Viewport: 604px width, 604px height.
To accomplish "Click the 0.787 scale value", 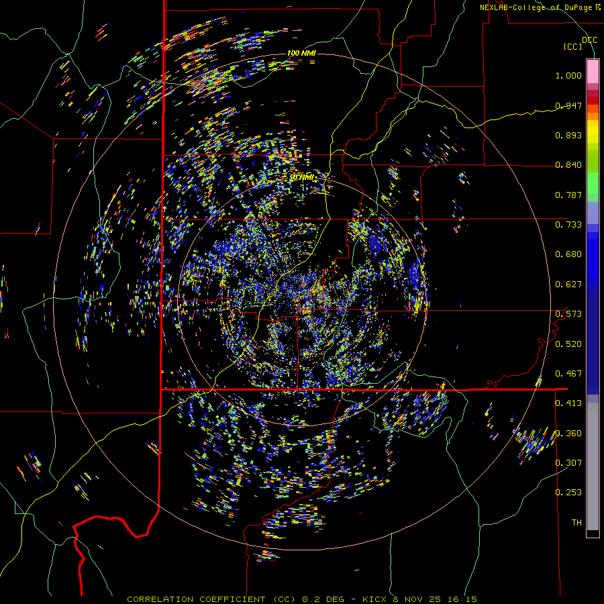I will coord(568,195).
